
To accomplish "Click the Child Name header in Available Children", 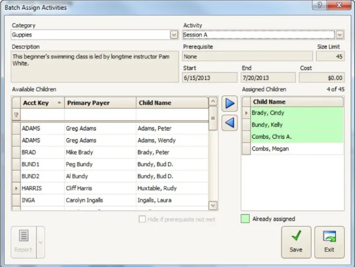I will point(171,103).
